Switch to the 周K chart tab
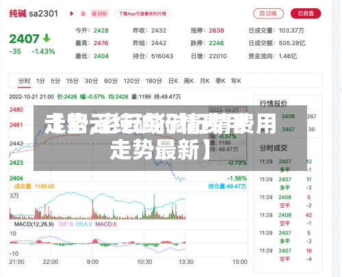This screenshot has width=342, height=277. tap(189, 81)
